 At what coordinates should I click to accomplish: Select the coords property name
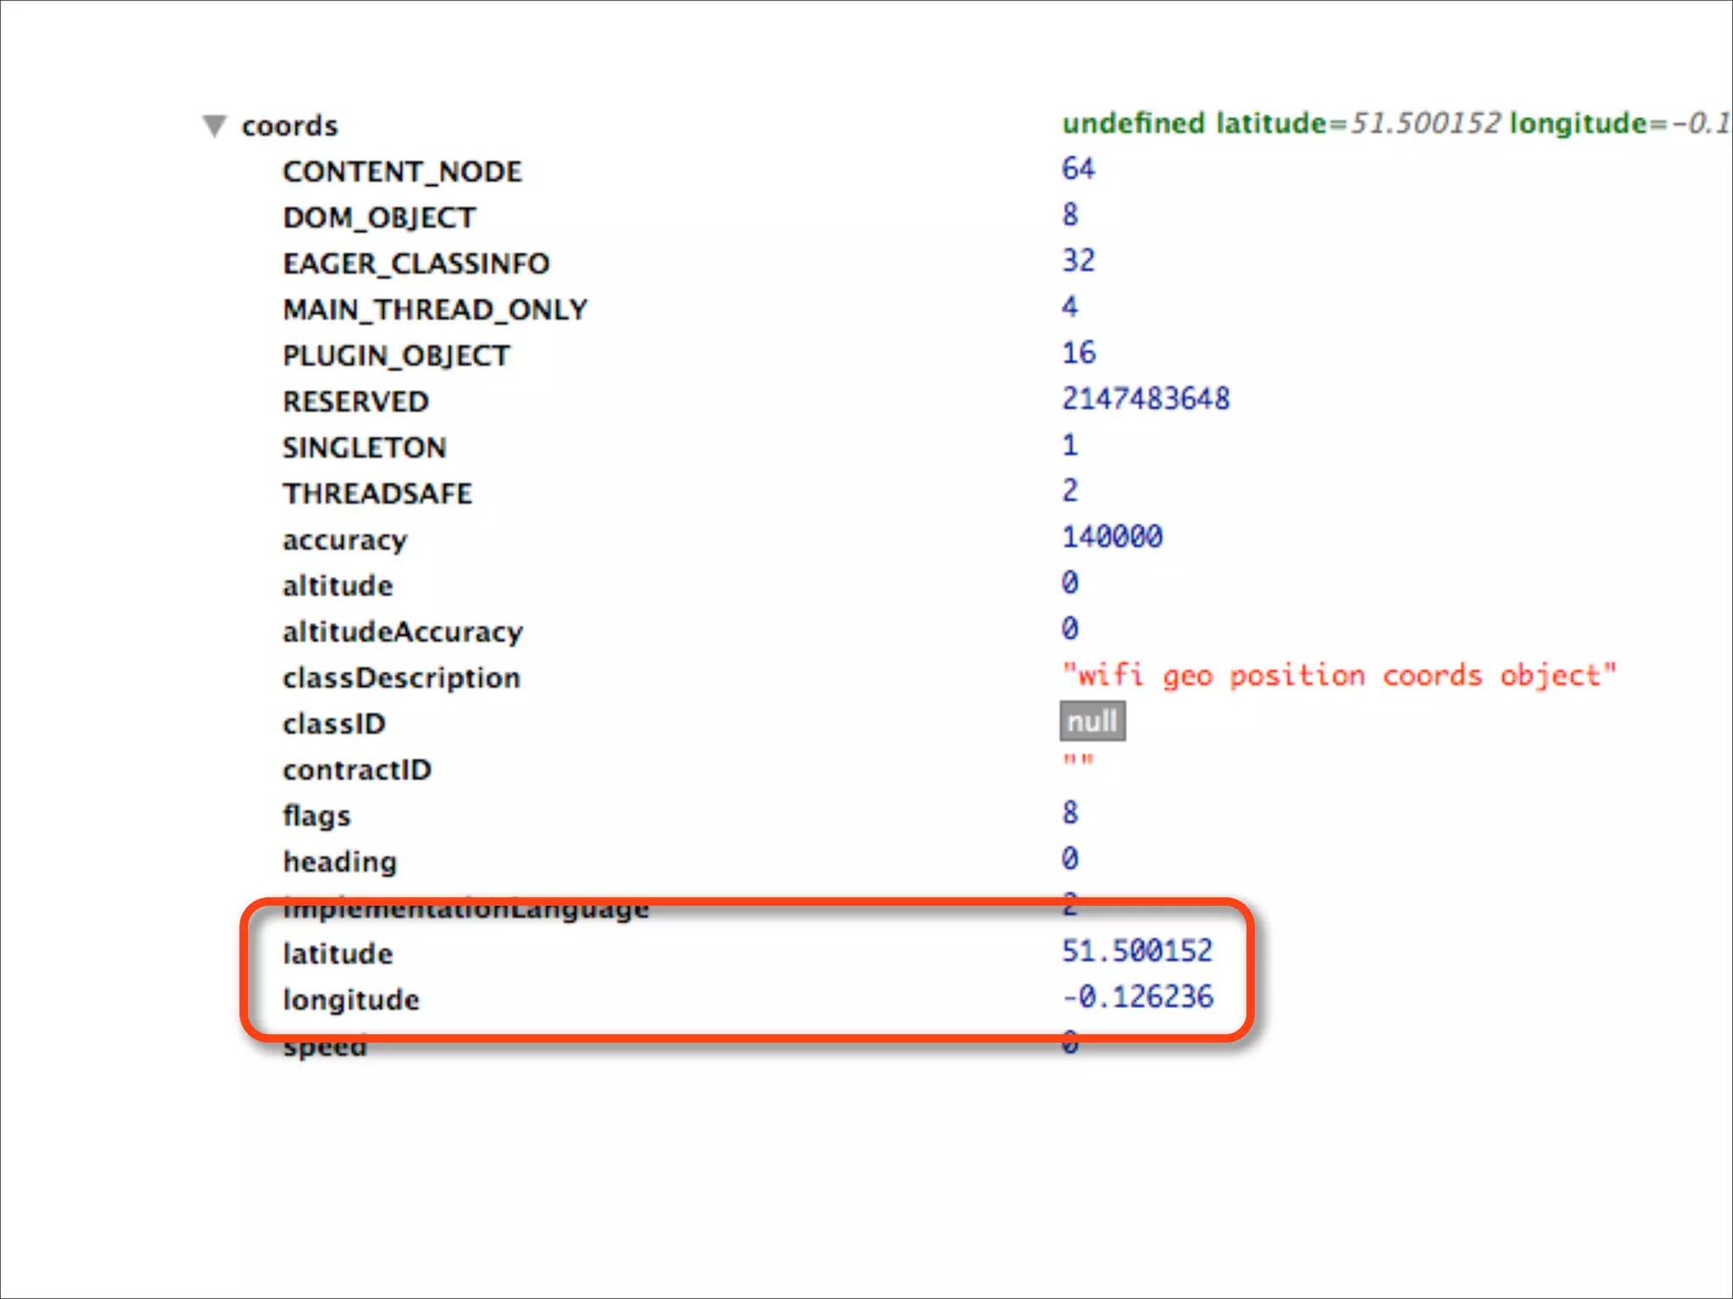coord(289,126)
